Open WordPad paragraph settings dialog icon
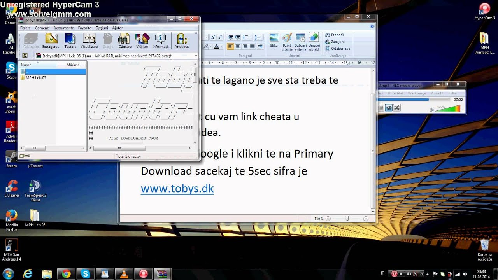This screenshot has width=498, height=280. [x=260, y=46]
